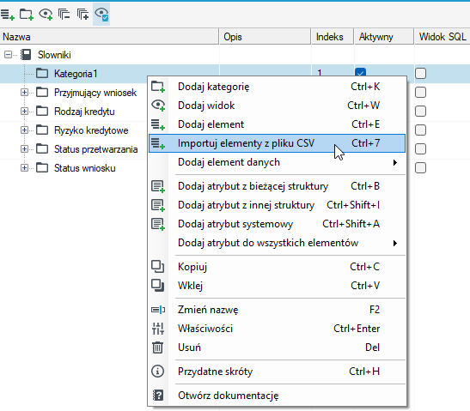Click the folder icon of Kategoria1

coord(42,73)
